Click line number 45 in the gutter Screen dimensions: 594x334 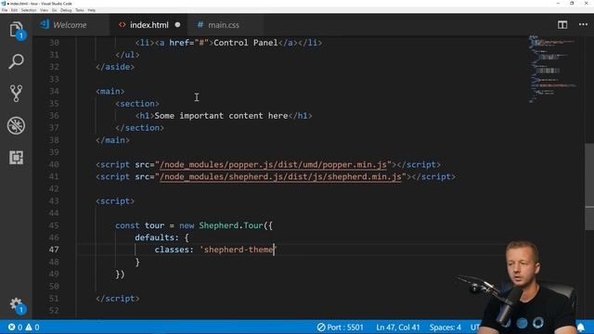[54, 225]
